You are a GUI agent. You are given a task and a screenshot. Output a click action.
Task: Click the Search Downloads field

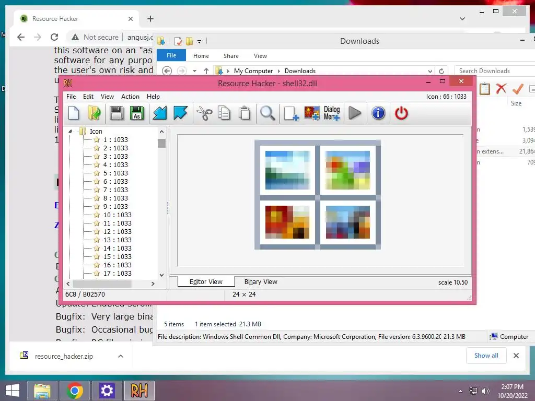(x=495, y=71)
